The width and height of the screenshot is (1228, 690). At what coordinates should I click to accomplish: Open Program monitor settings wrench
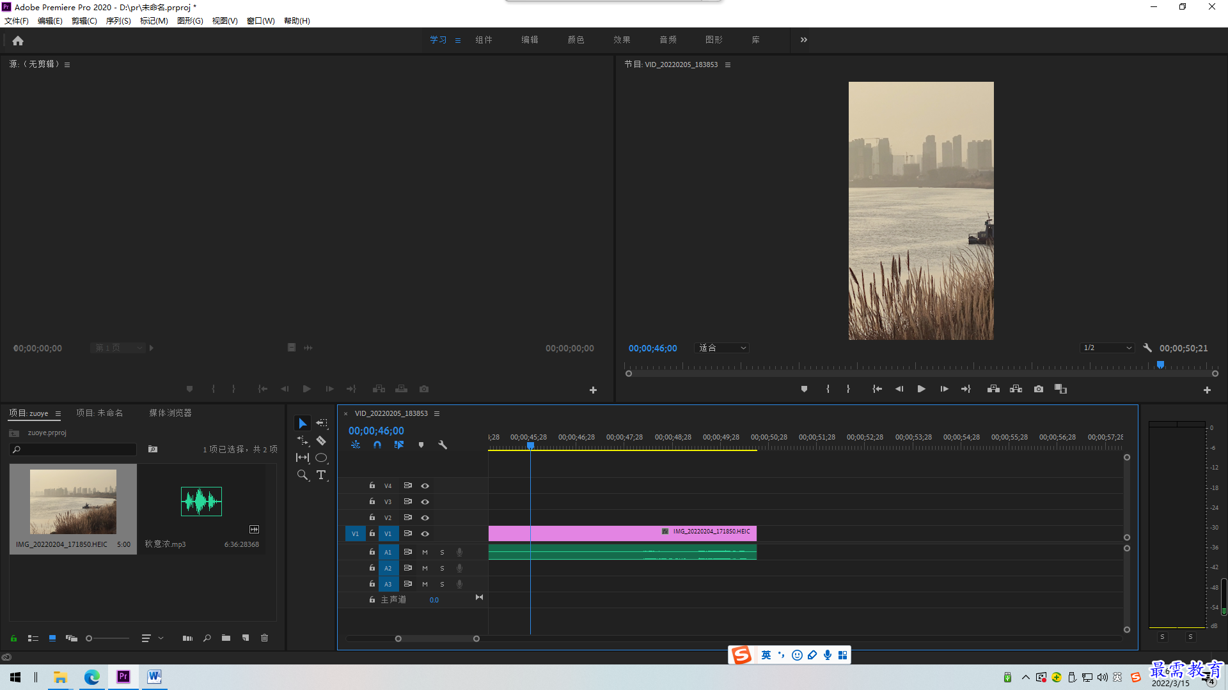click(x=1147, y=348)
